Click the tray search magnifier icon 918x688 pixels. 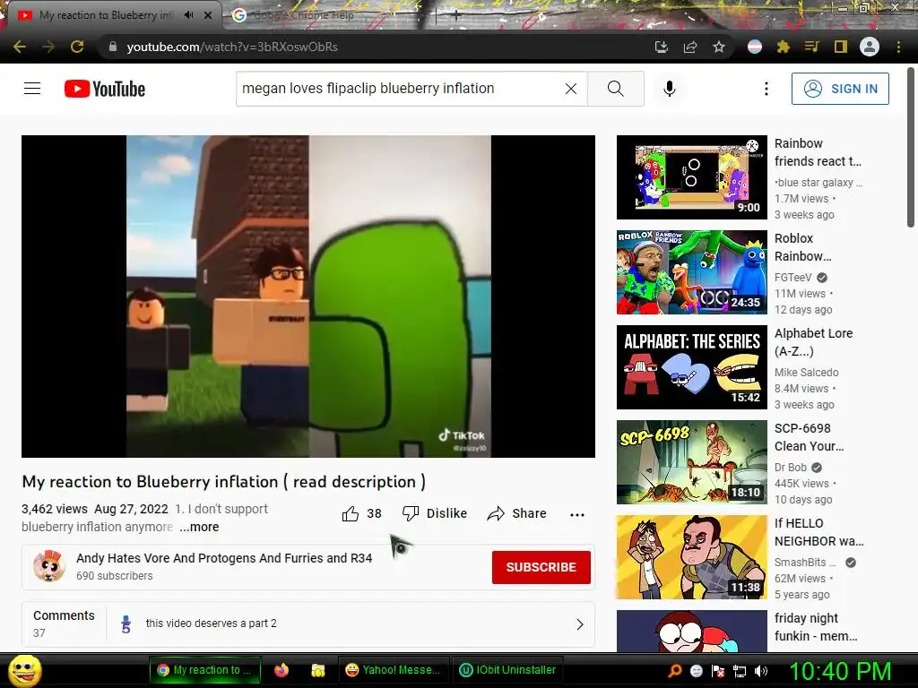click(674, 670)
